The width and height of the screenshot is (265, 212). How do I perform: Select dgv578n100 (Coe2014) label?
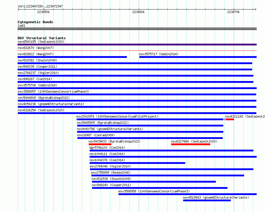point(107,148)
